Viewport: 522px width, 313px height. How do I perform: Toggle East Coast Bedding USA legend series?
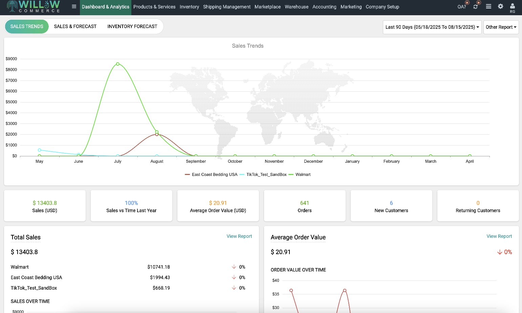tap(211, 175)
